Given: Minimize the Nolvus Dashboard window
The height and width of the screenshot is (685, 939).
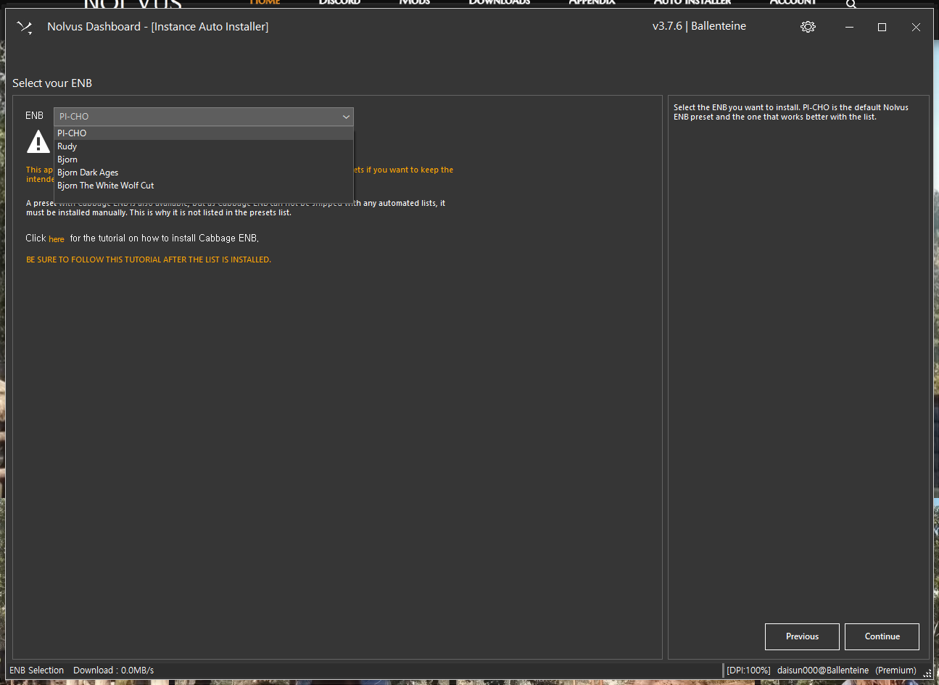Looking at the screenshot, I should tap(849, 27).
